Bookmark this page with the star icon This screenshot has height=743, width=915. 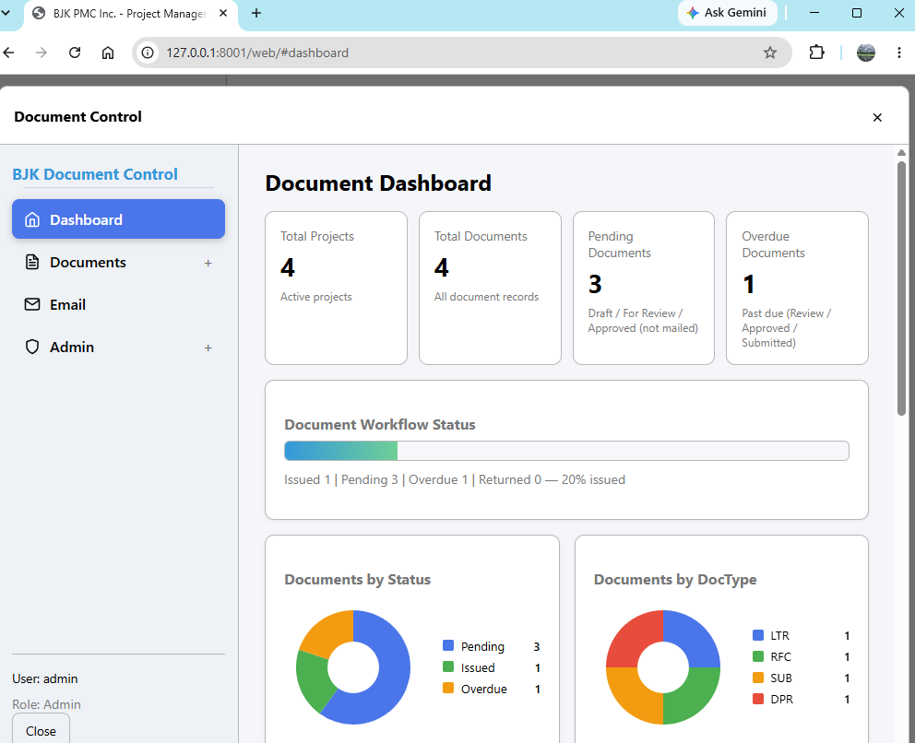(770, 53)
